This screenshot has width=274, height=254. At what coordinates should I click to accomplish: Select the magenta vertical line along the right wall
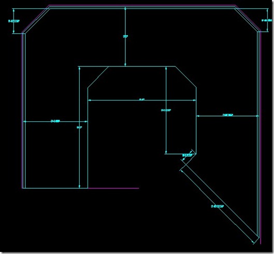[261, 138]
